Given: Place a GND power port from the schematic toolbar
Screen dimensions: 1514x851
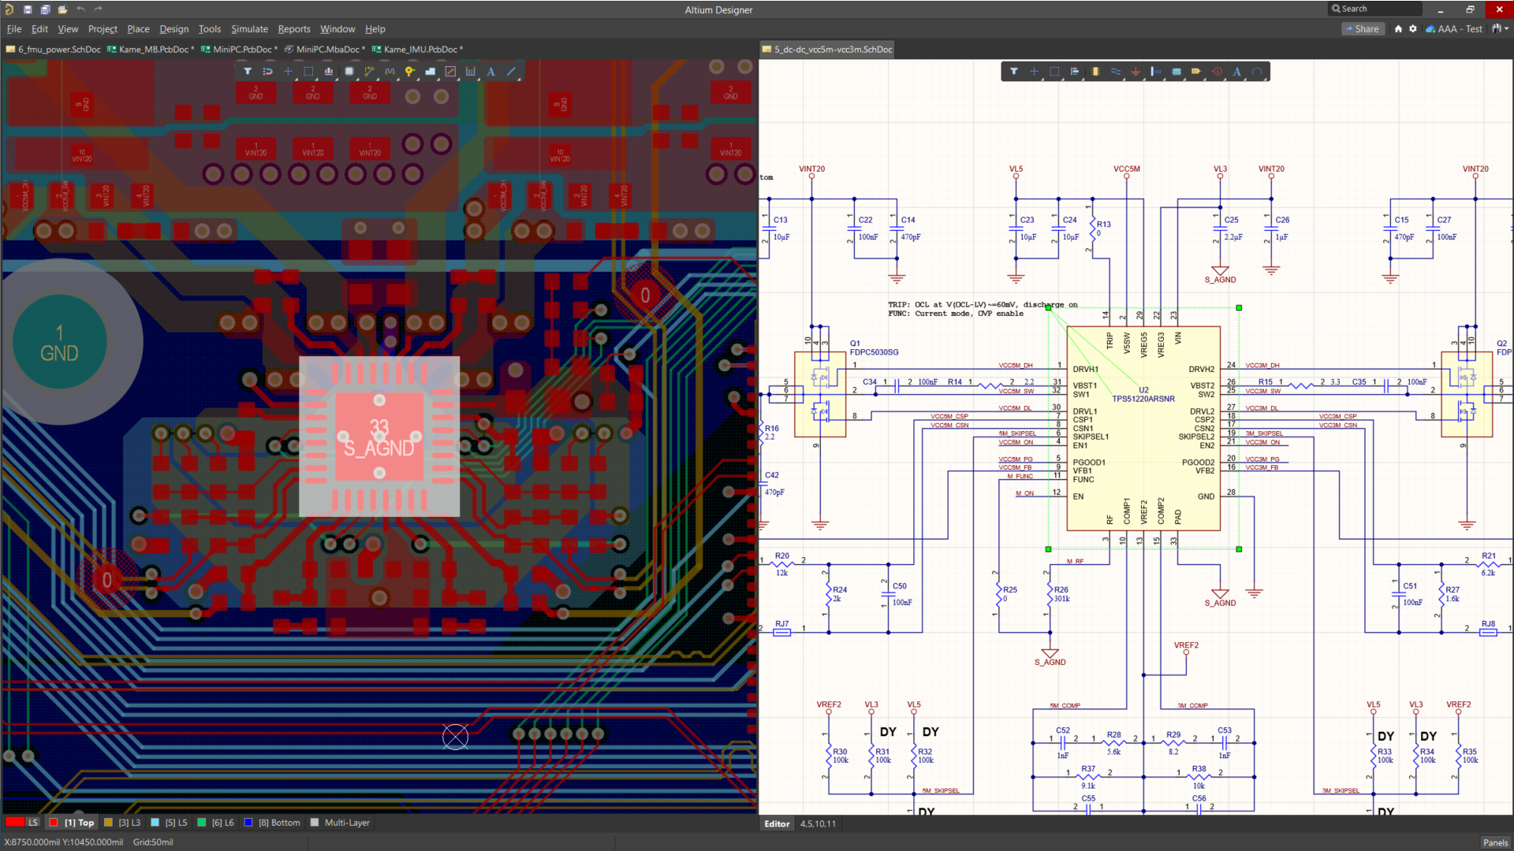Looking at the screenshot, I should [x=1135, y=71].
